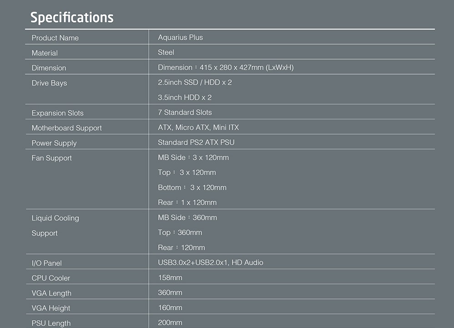This screenshot has height=328, width=454.
Task: Click the Bottom 3 x 120mm fan entry
Action: [192, 187]
